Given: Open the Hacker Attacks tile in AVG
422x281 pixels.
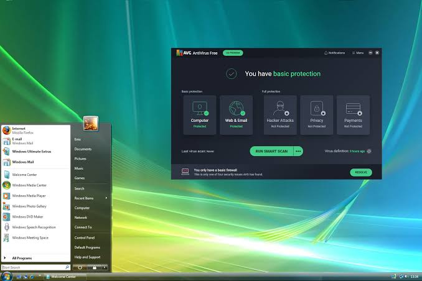Looking at the screenshot, I should [280, 115].
